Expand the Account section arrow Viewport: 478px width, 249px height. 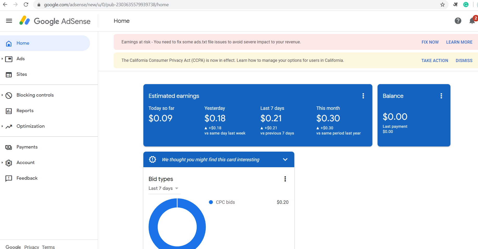pyautogui.click(x=2, y=163)
